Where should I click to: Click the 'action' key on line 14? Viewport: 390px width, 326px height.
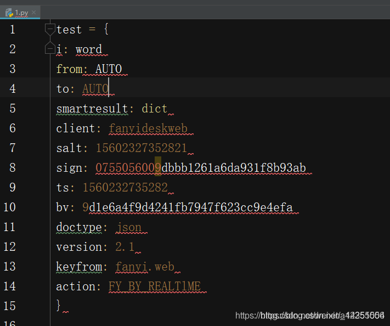pos(76,286)
